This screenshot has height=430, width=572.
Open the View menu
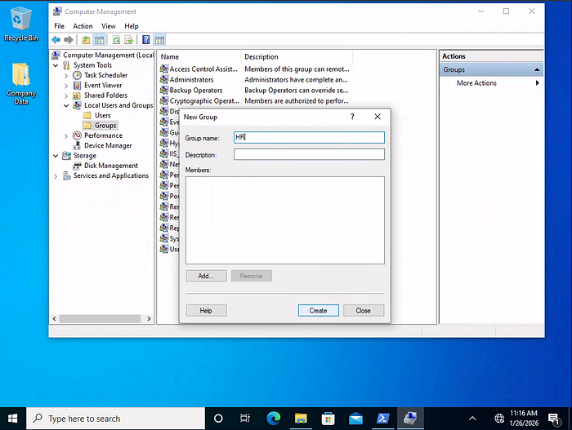point(109,26)
